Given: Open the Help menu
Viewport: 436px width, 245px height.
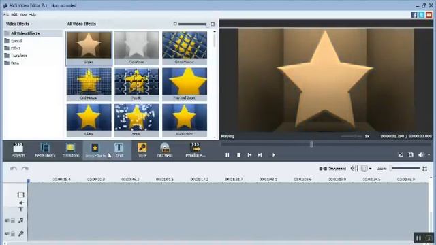Looking at the screenshot, I should coord(32,14).
